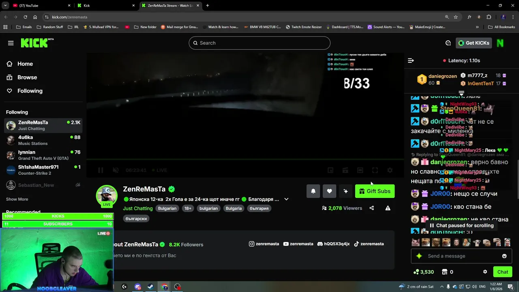Open a new browser tab
The width and height of the screenshot is (519, 292).
click(x=208, y=6)
